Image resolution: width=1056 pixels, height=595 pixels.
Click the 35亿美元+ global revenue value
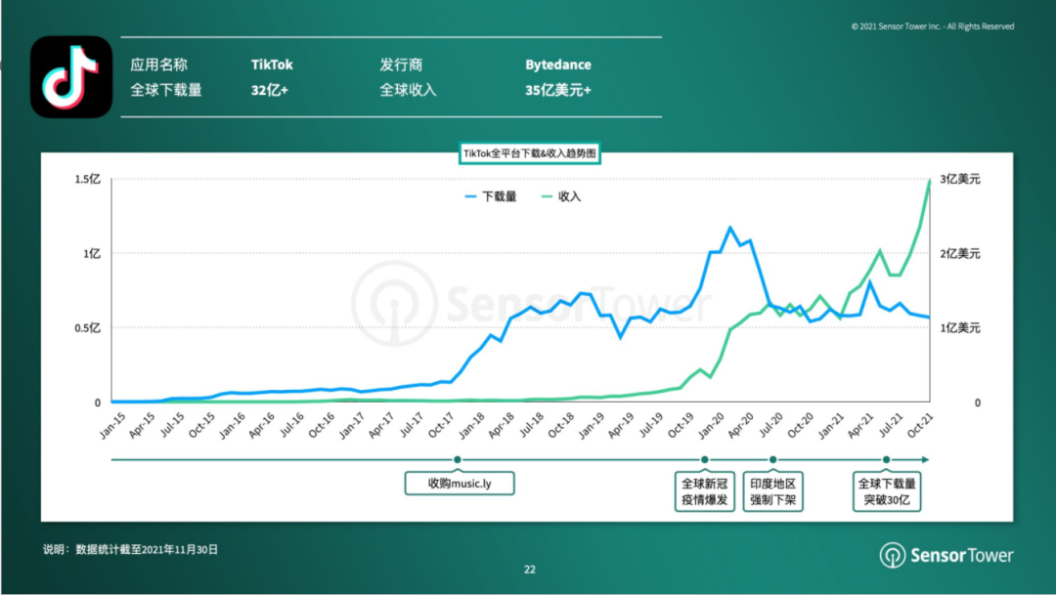pyautogui.click(x=558, y=91)
